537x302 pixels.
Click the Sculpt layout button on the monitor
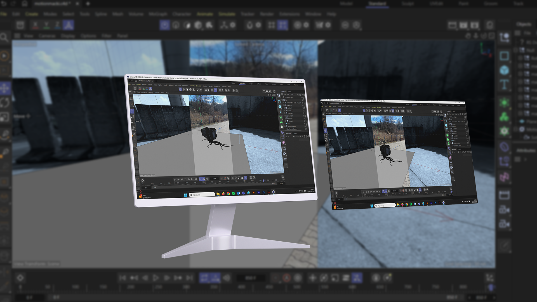pyautogui.click(x=251, y=84)
